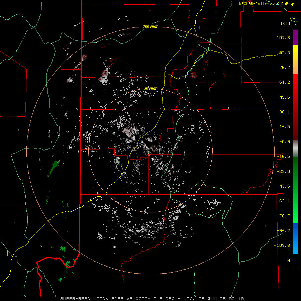Click the 45.6 velocity scale value
This screenshot has height=301, width=301.
pyautogui.click(x=285, y=97)
